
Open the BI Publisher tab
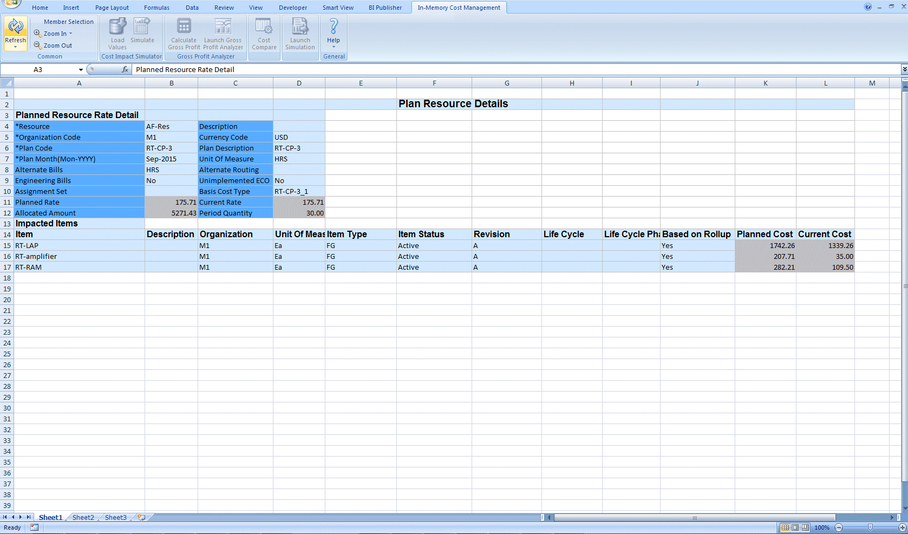tap(385, 8)
